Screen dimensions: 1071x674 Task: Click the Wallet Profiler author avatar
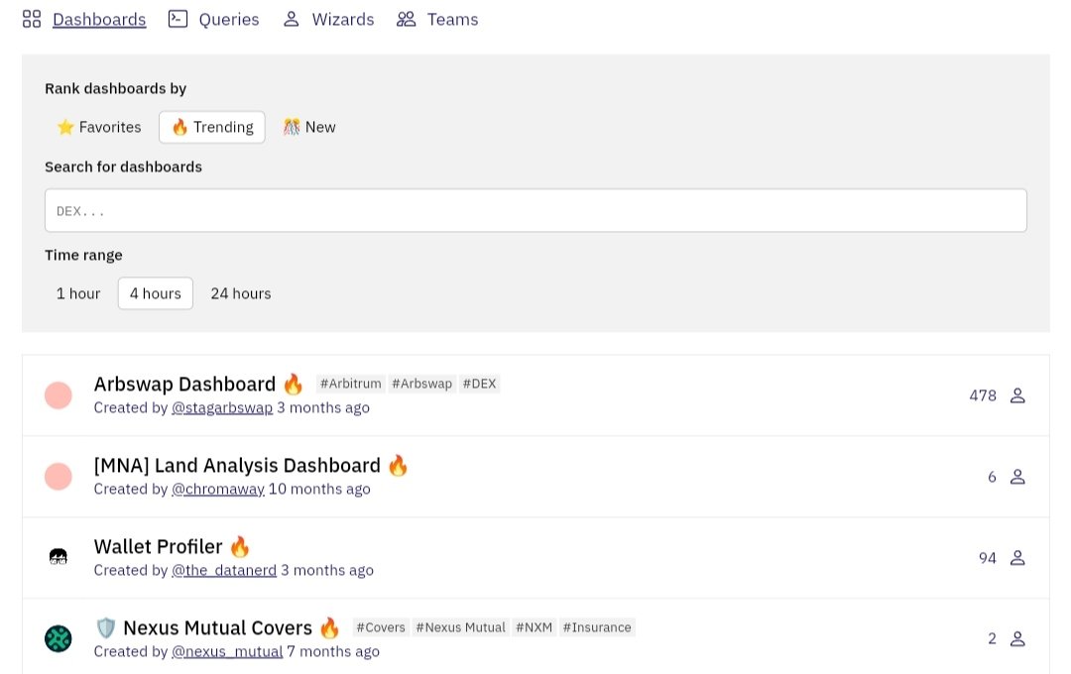coord(59,557)
